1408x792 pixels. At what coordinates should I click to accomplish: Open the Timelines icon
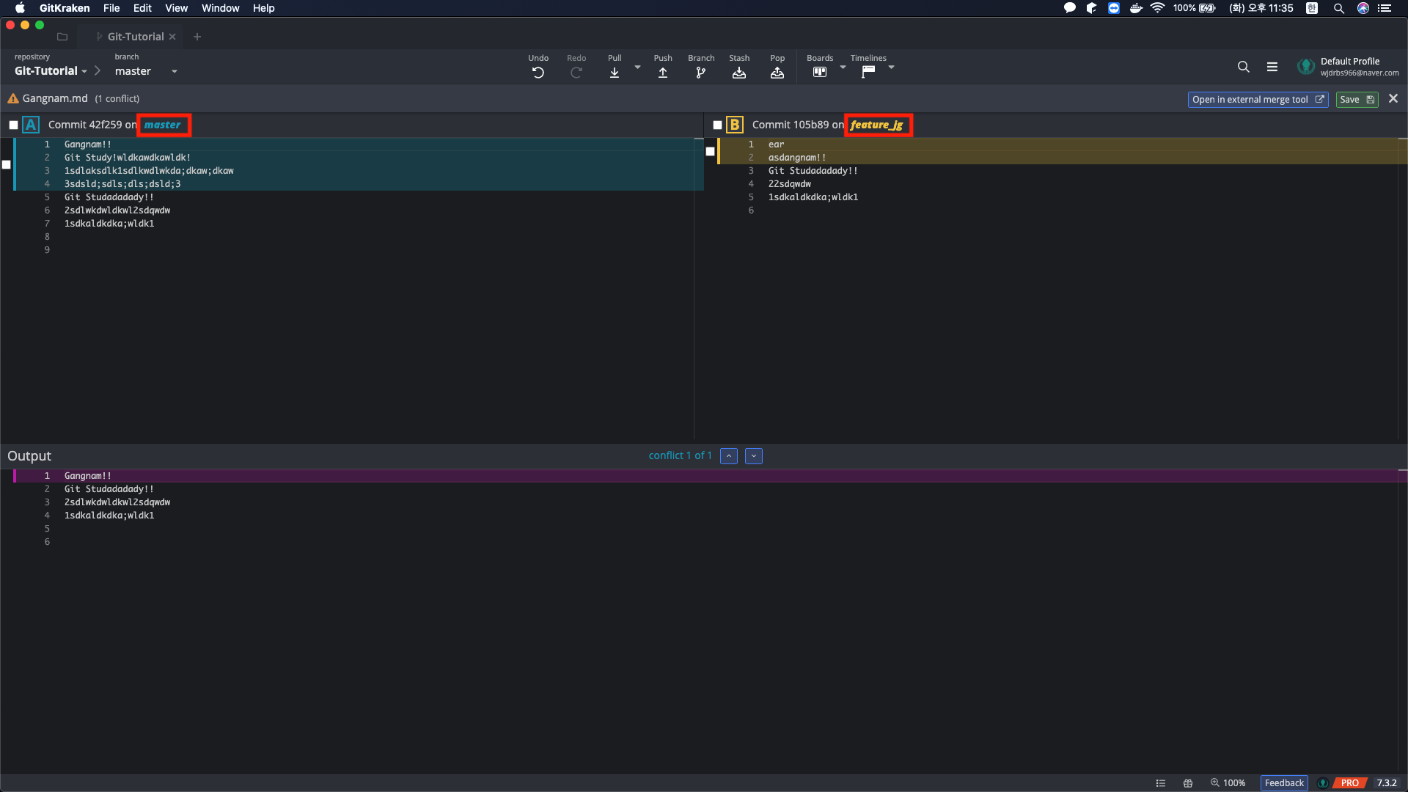(x=868, y=72)
